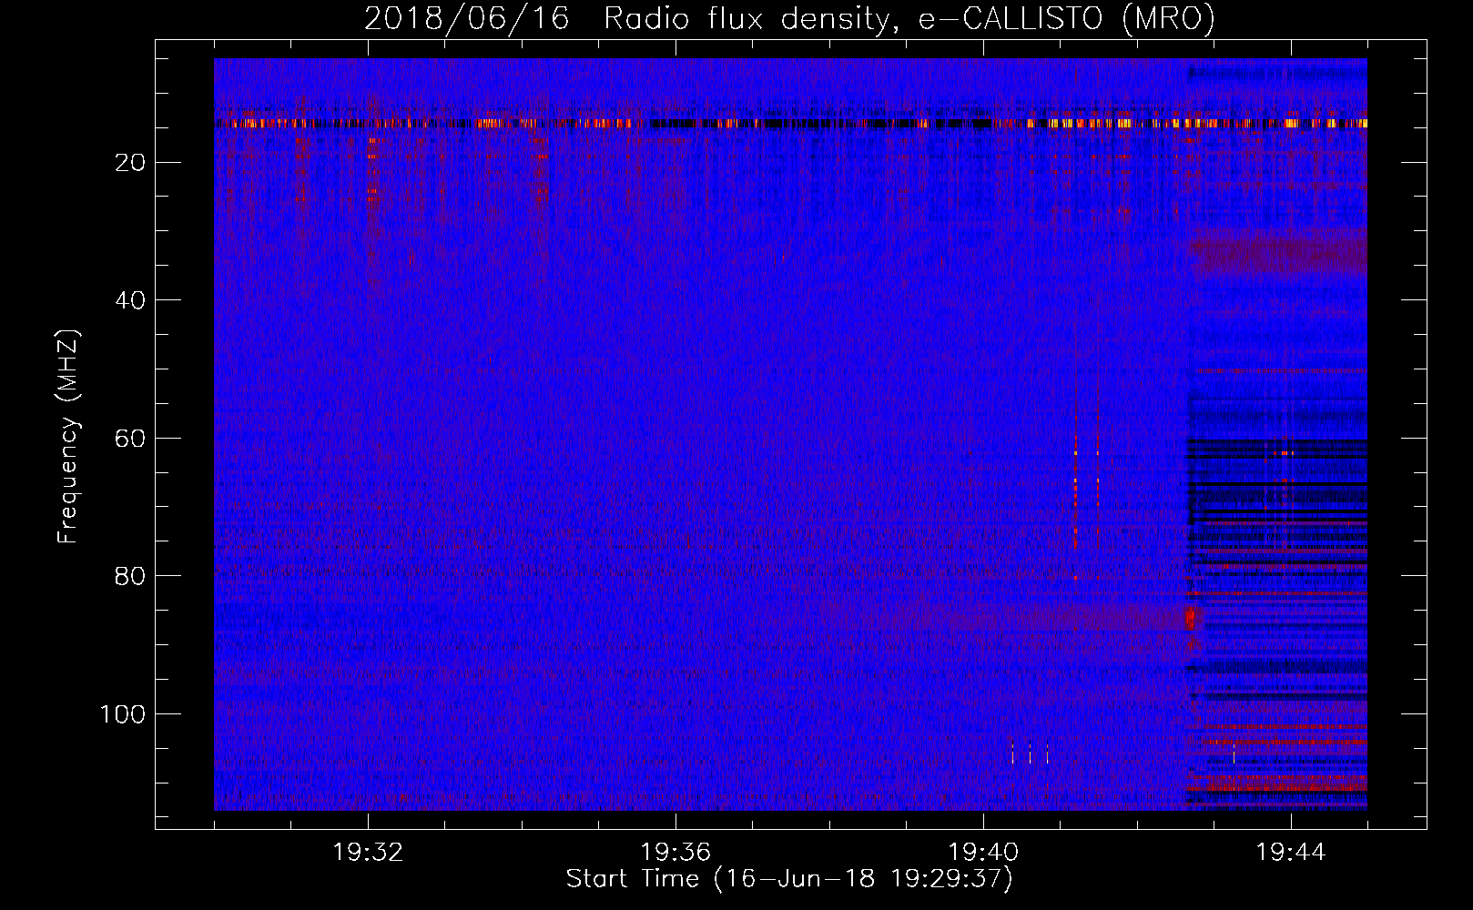1473x910 pixels.
Task: Click the 40 MHz frequency tick label
Action: (131, 300)
